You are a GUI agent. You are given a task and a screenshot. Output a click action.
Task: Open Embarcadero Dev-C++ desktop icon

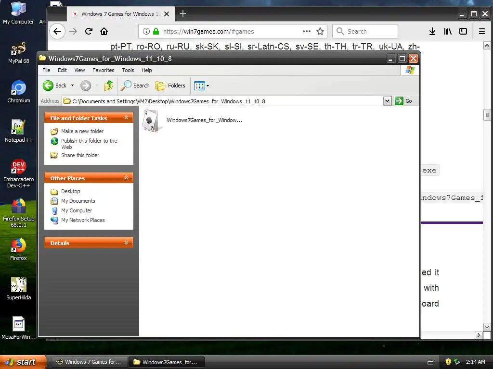[19, 173]
